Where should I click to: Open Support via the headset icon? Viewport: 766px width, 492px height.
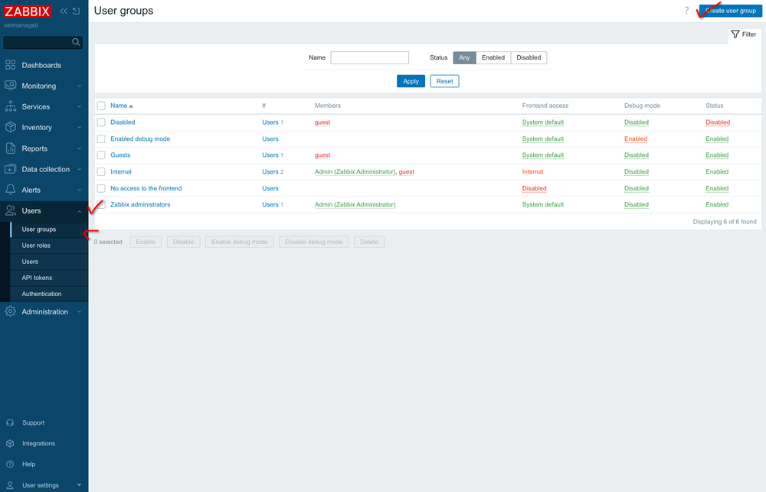click(10, 422)
